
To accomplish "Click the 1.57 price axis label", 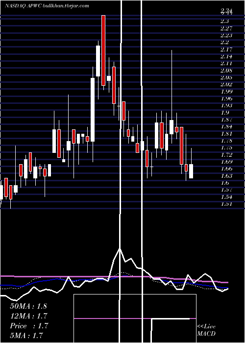I will (x=226, y=190).
